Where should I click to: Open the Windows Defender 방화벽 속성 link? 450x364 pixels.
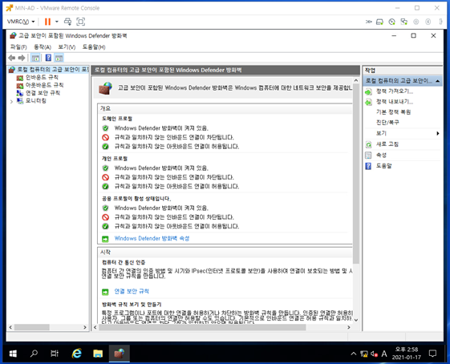(x=152, y=238)
